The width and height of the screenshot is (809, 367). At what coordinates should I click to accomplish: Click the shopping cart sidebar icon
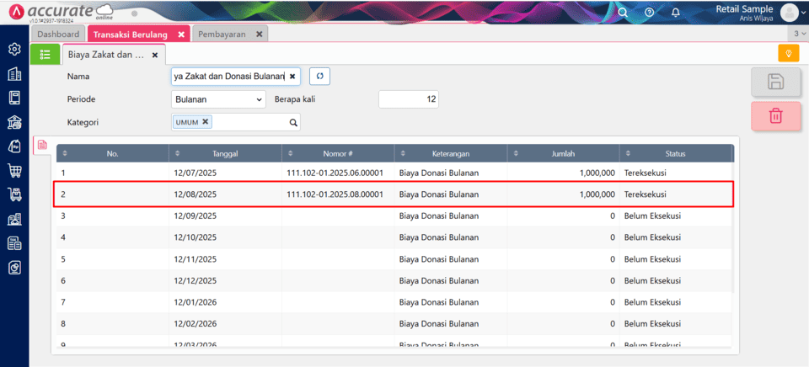pyautogui.click(x=14, y=171)
